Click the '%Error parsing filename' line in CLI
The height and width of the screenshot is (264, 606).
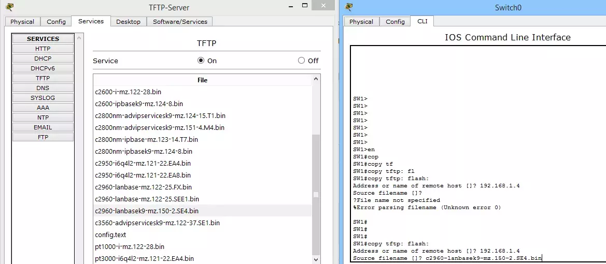coord(427,208)
